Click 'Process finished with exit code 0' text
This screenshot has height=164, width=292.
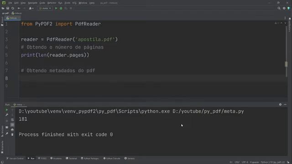(66, 134)
